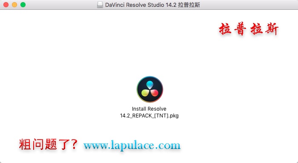
Task: Click the Install Resolve 14.2_REPACK_[TNT].pkg file name
Action: 149,112
